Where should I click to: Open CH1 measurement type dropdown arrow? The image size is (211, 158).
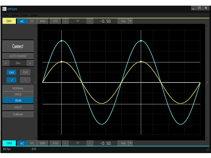(130, 21)
